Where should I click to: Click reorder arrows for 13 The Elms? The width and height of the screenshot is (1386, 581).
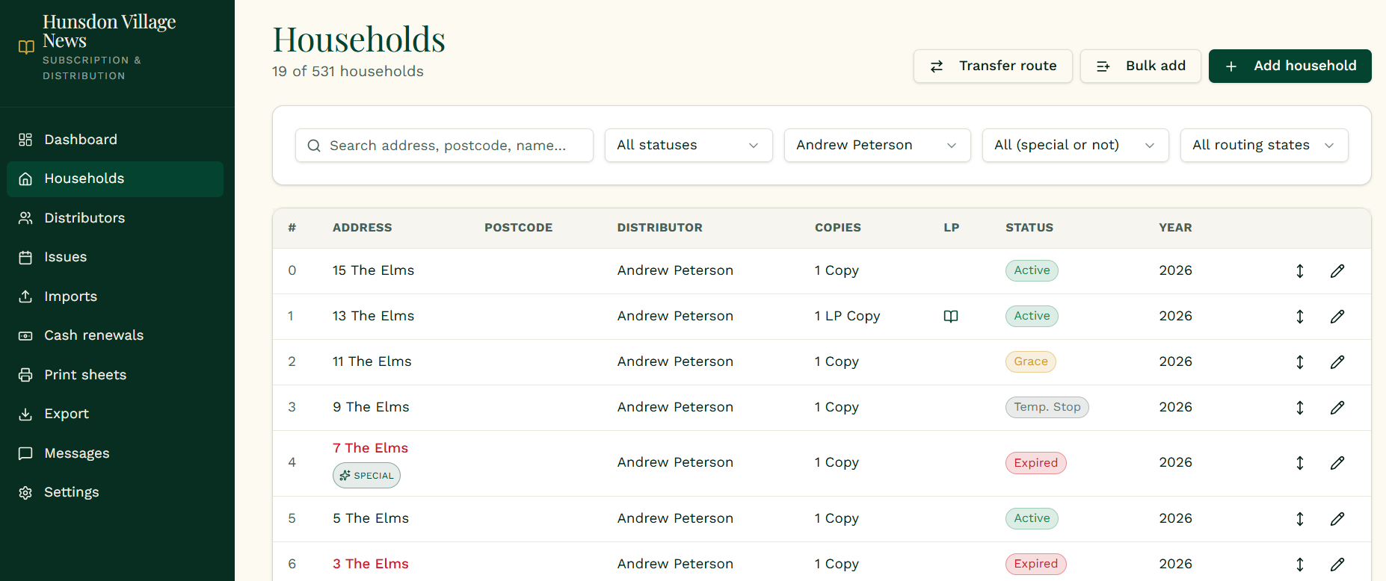tap(1300, 317)
